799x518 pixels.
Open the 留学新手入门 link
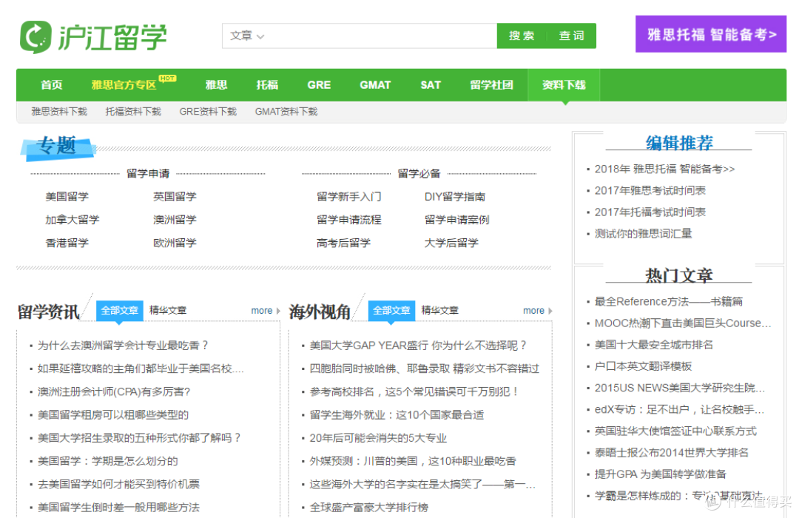349,197
